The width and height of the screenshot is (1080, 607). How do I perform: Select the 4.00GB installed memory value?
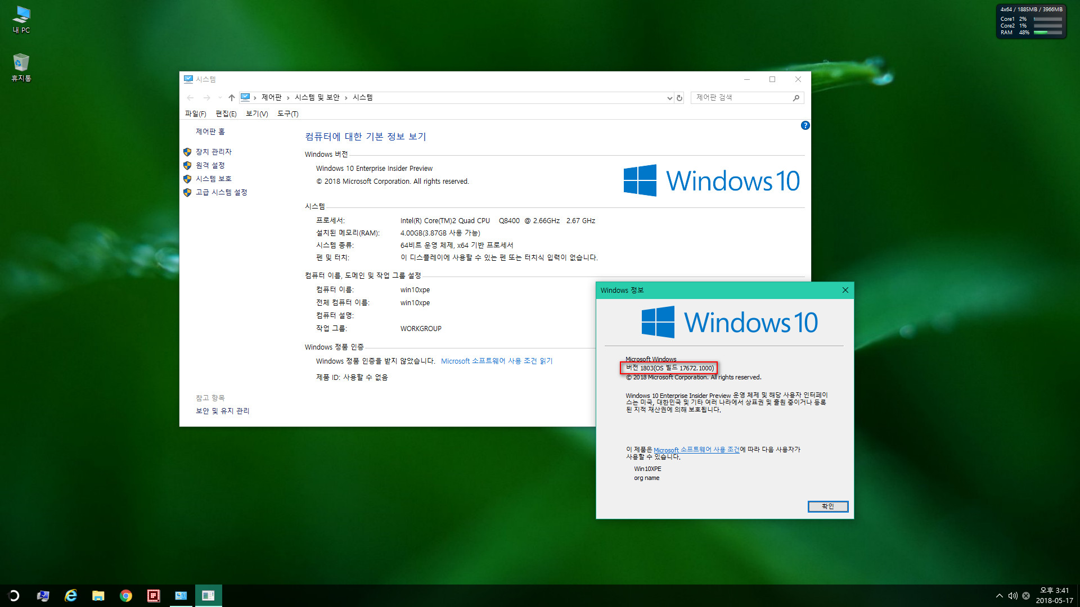pyautogui.click(x=440, y=233)
